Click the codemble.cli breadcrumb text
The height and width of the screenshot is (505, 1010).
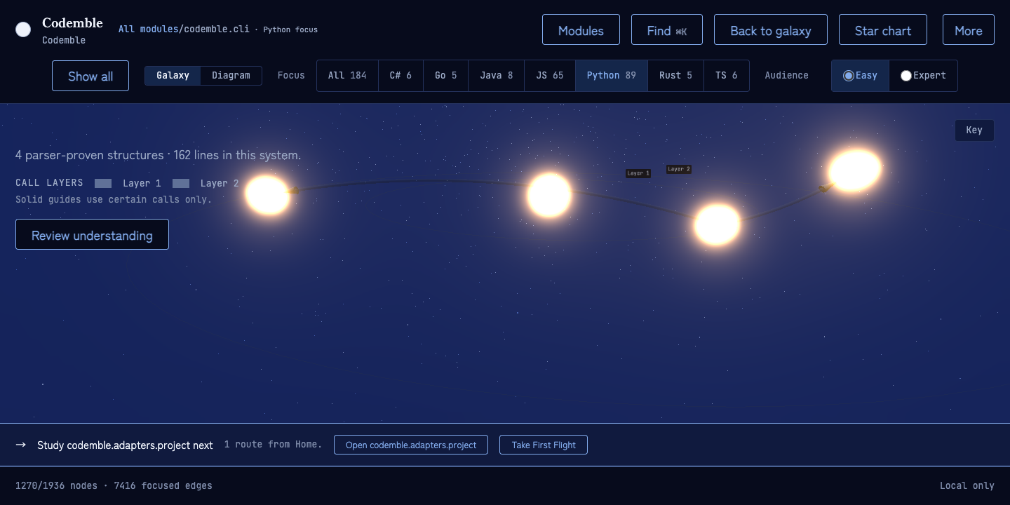[x=217, y=29]
